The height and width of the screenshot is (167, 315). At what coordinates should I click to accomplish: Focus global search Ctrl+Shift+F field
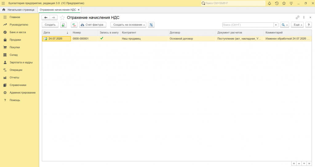[233, 3]
